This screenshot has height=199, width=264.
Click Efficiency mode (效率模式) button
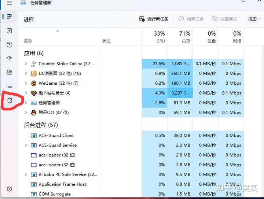(224, 19)
